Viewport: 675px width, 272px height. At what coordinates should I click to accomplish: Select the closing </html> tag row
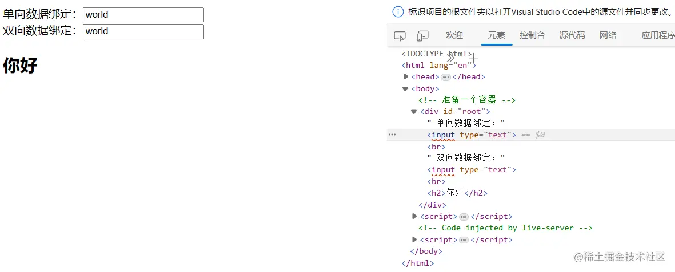418,262
